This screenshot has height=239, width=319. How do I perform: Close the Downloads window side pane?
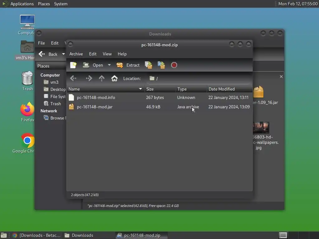click(x=281, y=77)
